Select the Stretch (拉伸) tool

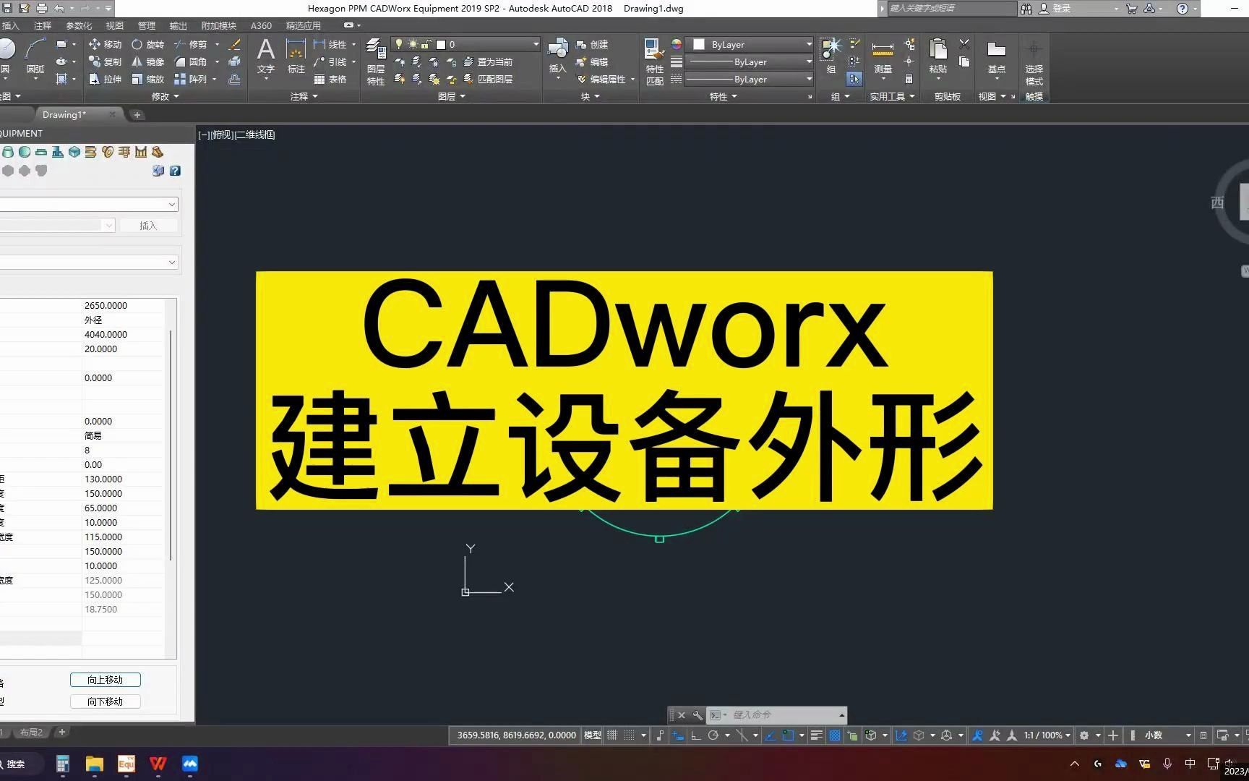pyautogui.click(x=105, y=79)
